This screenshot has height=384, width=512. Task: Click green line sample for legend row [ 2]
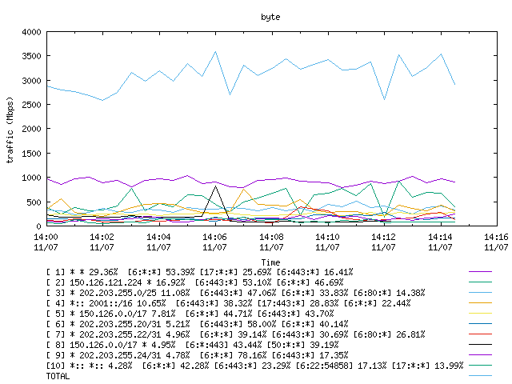click(x=480, y=282)
